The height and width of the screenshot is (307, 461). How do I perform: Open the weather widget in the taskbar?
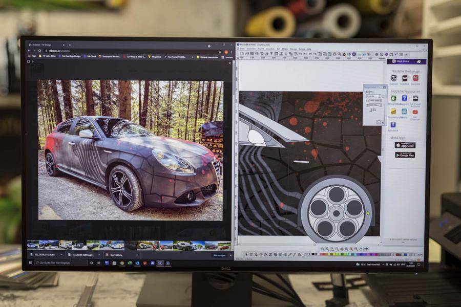pyautogui.click(x=367, y=265)
